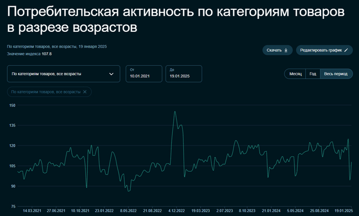
Task: Switch the period to «Месяц»
Action: pos(295,74)
